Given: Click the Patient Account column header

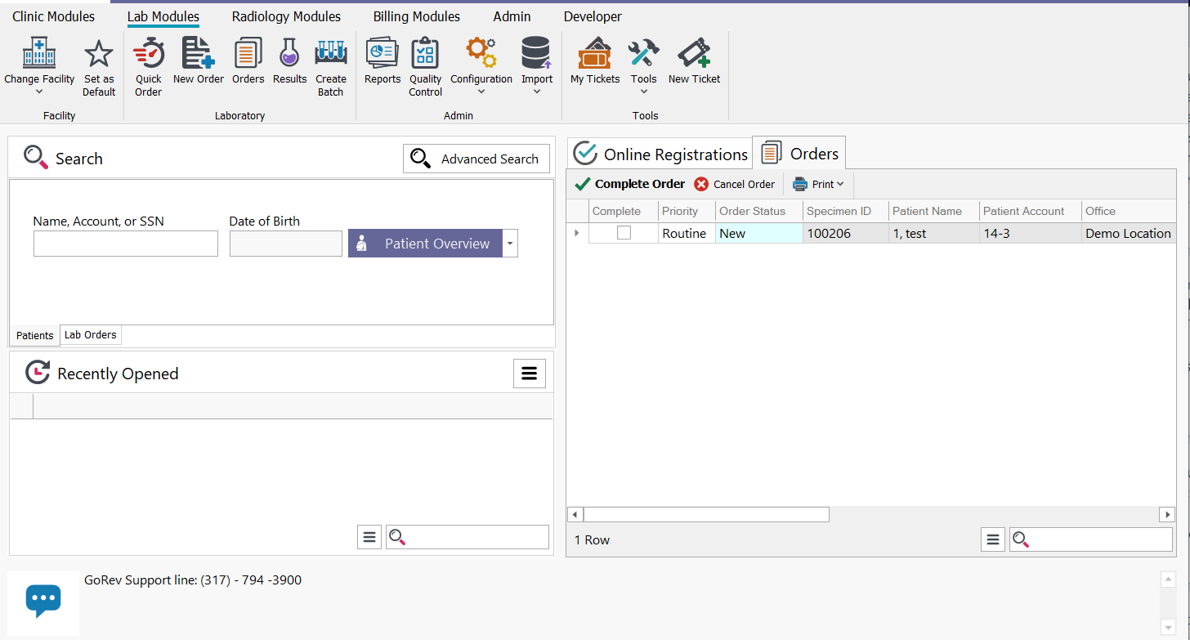Looking at the screenshot, I should click(x=1031, y=211).
